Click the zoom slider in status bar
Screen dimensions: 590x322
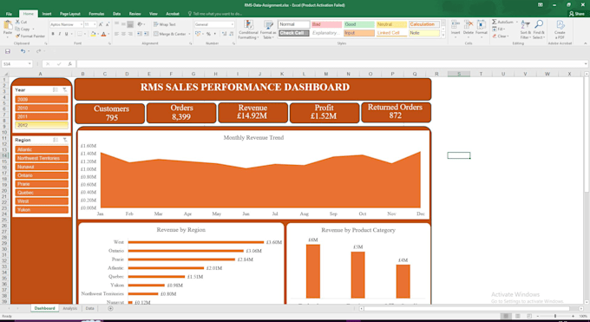click(x=555, y=316)
